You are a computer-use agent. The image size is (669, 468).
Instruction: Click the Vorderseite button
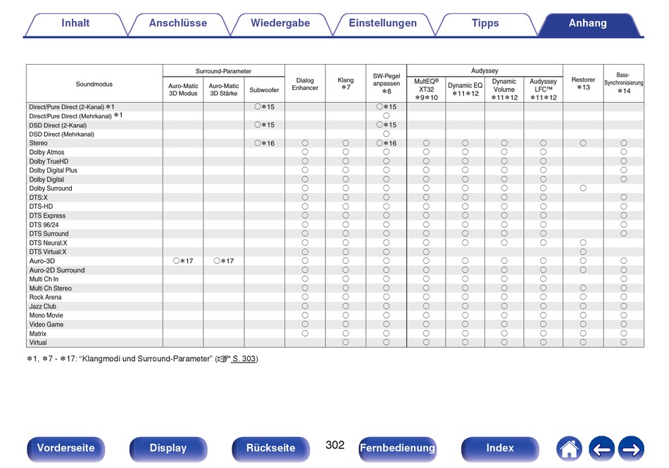point(65,448)
